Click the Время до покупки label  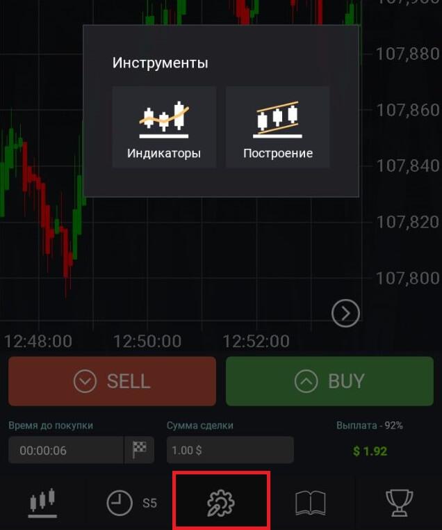click(51, 426)
